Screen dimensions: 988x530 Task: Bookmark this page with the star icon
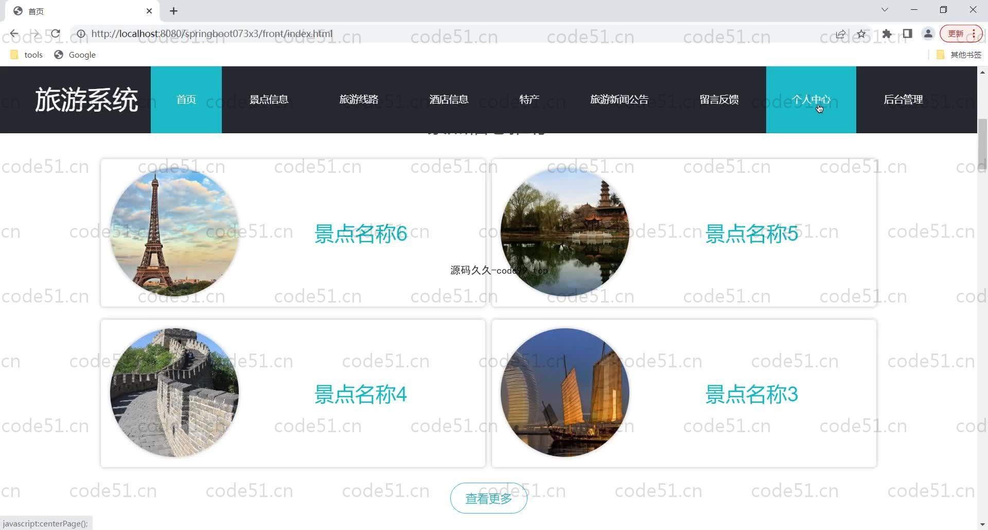(861, 34)
